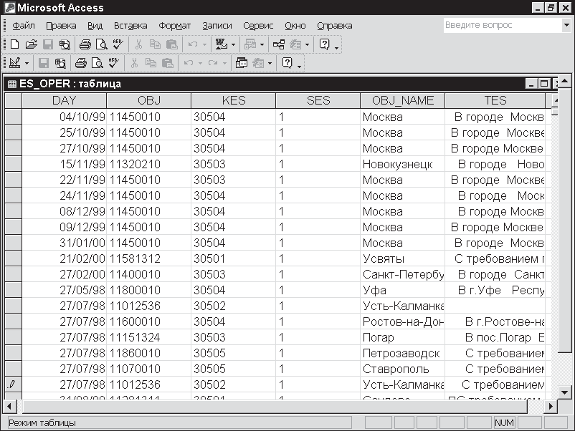This screenshot has height=431, width=575.
Task: Click the File search icon in second toolbar
Action: (x=60, y=63)
